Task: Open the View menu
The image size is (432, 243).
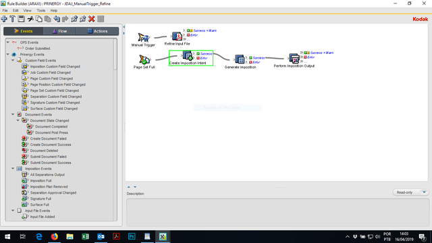Action: tap(27, 11)
